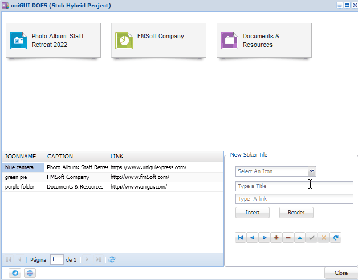Go to previous record in navigator
Viewport: 358px width, 280px height.
[x=253, y=238]
